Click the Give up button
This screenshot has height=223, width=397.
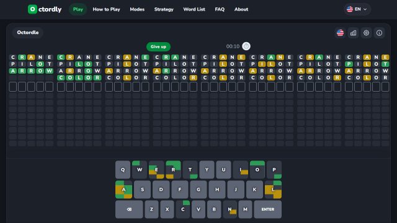[158, 46]
